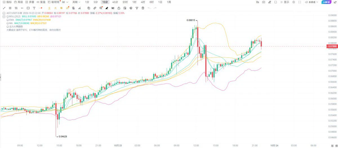
Task: Click the orange edit note icon
Action: tap(68, 8)
